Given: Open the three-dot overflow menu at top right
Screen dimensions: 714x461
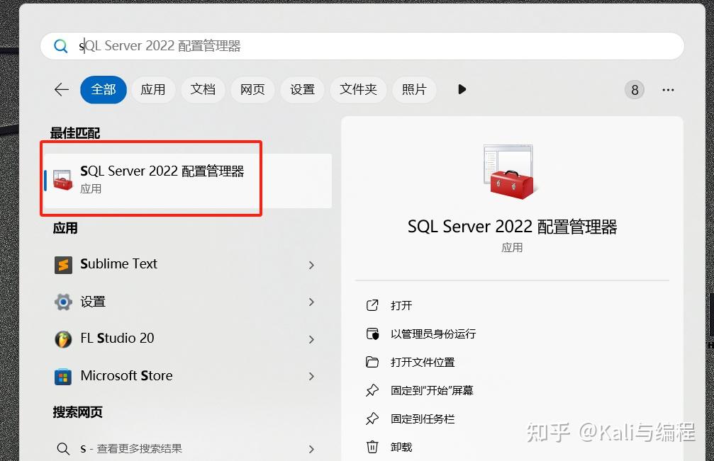Looking at the screenshot, I should click(x=667, y=89).
